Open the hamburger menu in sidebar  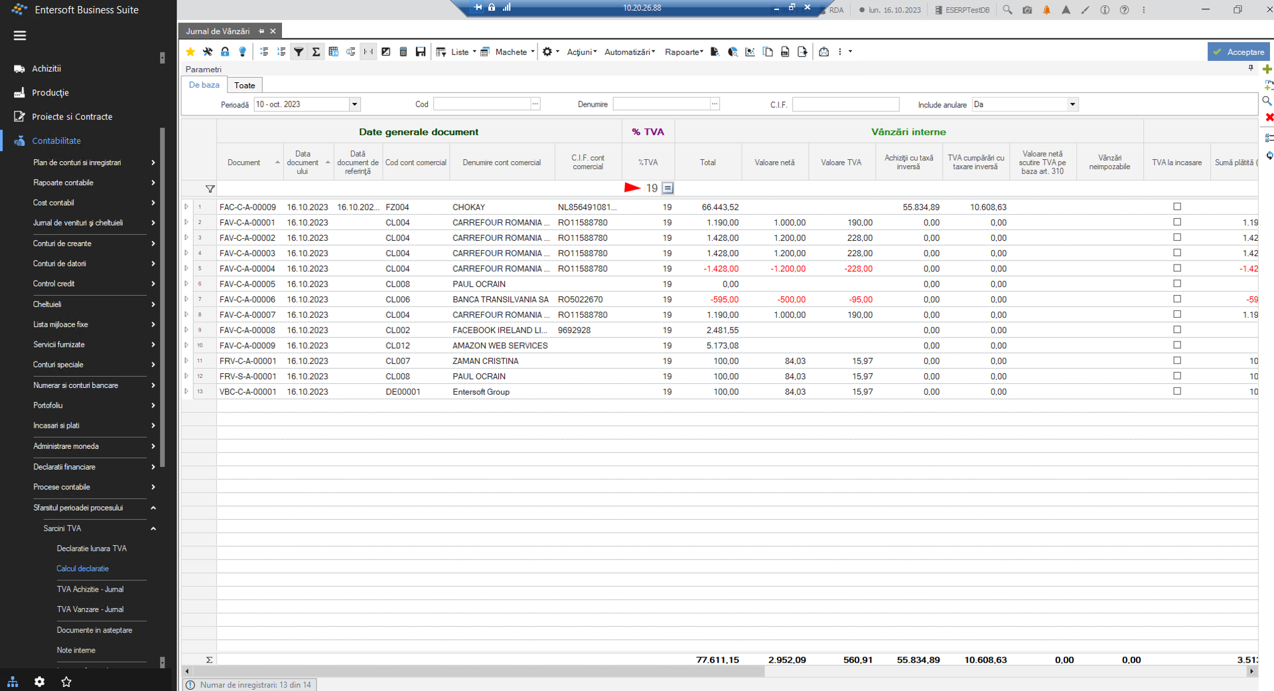(x=20, y=36)
